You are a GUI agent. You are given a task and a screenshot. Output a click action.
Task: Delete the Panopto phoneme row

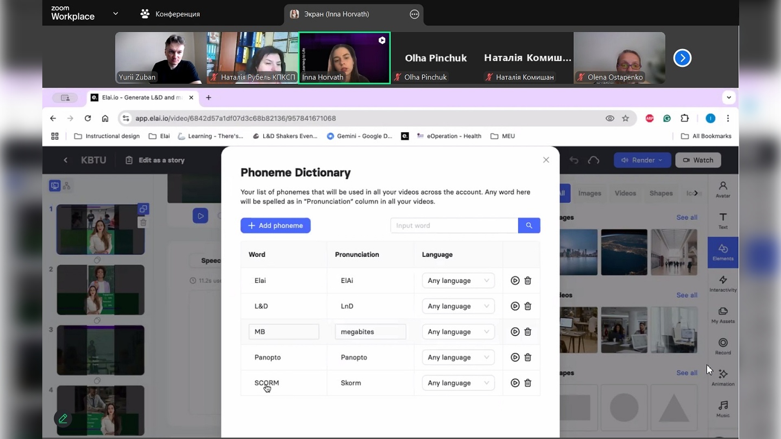(528, 357)
